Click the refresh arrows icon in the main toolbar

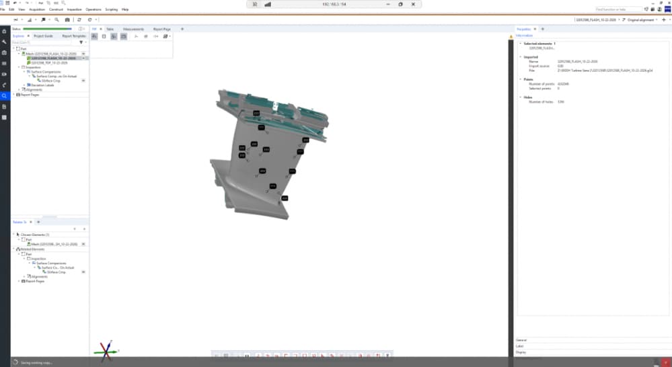pos(79,19)
